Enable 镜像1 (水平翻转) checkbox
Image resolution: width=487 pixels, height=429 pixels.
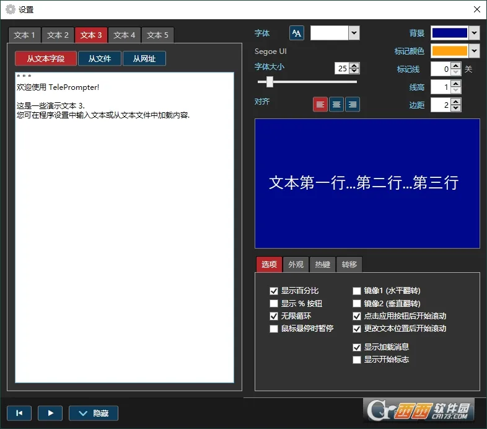click(x=357, y=291)
